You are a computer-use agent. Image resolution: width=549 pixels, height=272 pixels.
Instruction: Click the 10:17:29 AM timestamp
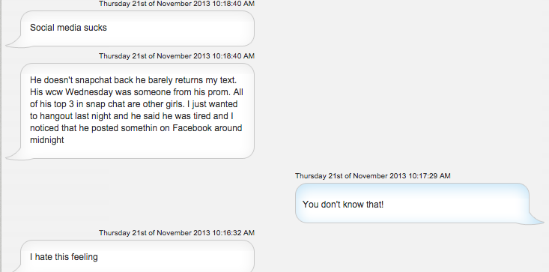click(x=372, y=176)
